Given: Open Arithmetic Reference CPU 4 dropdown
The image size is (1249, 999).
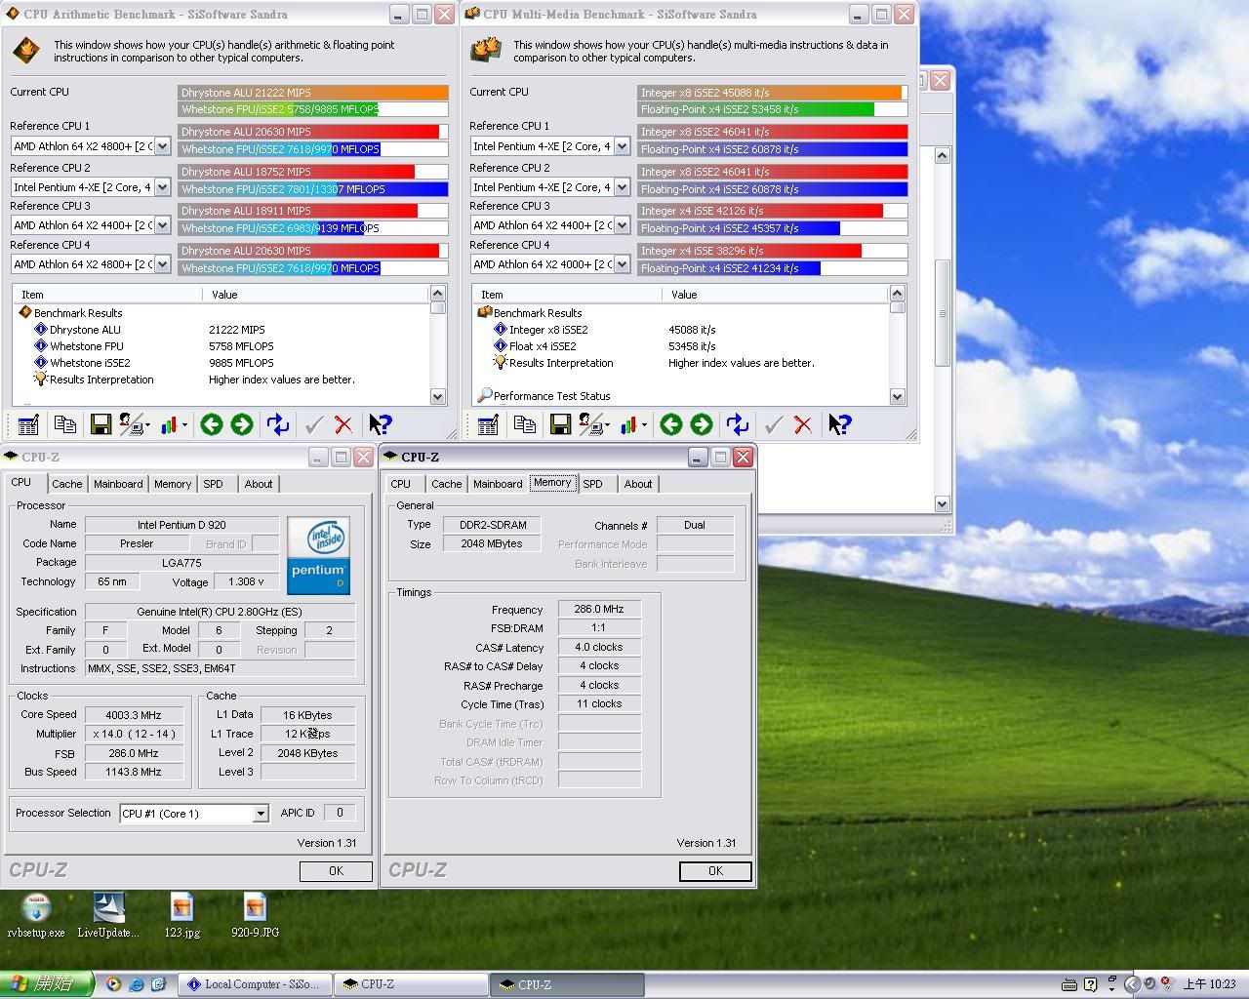Looking at the screenshot, I should coord(163,264).
